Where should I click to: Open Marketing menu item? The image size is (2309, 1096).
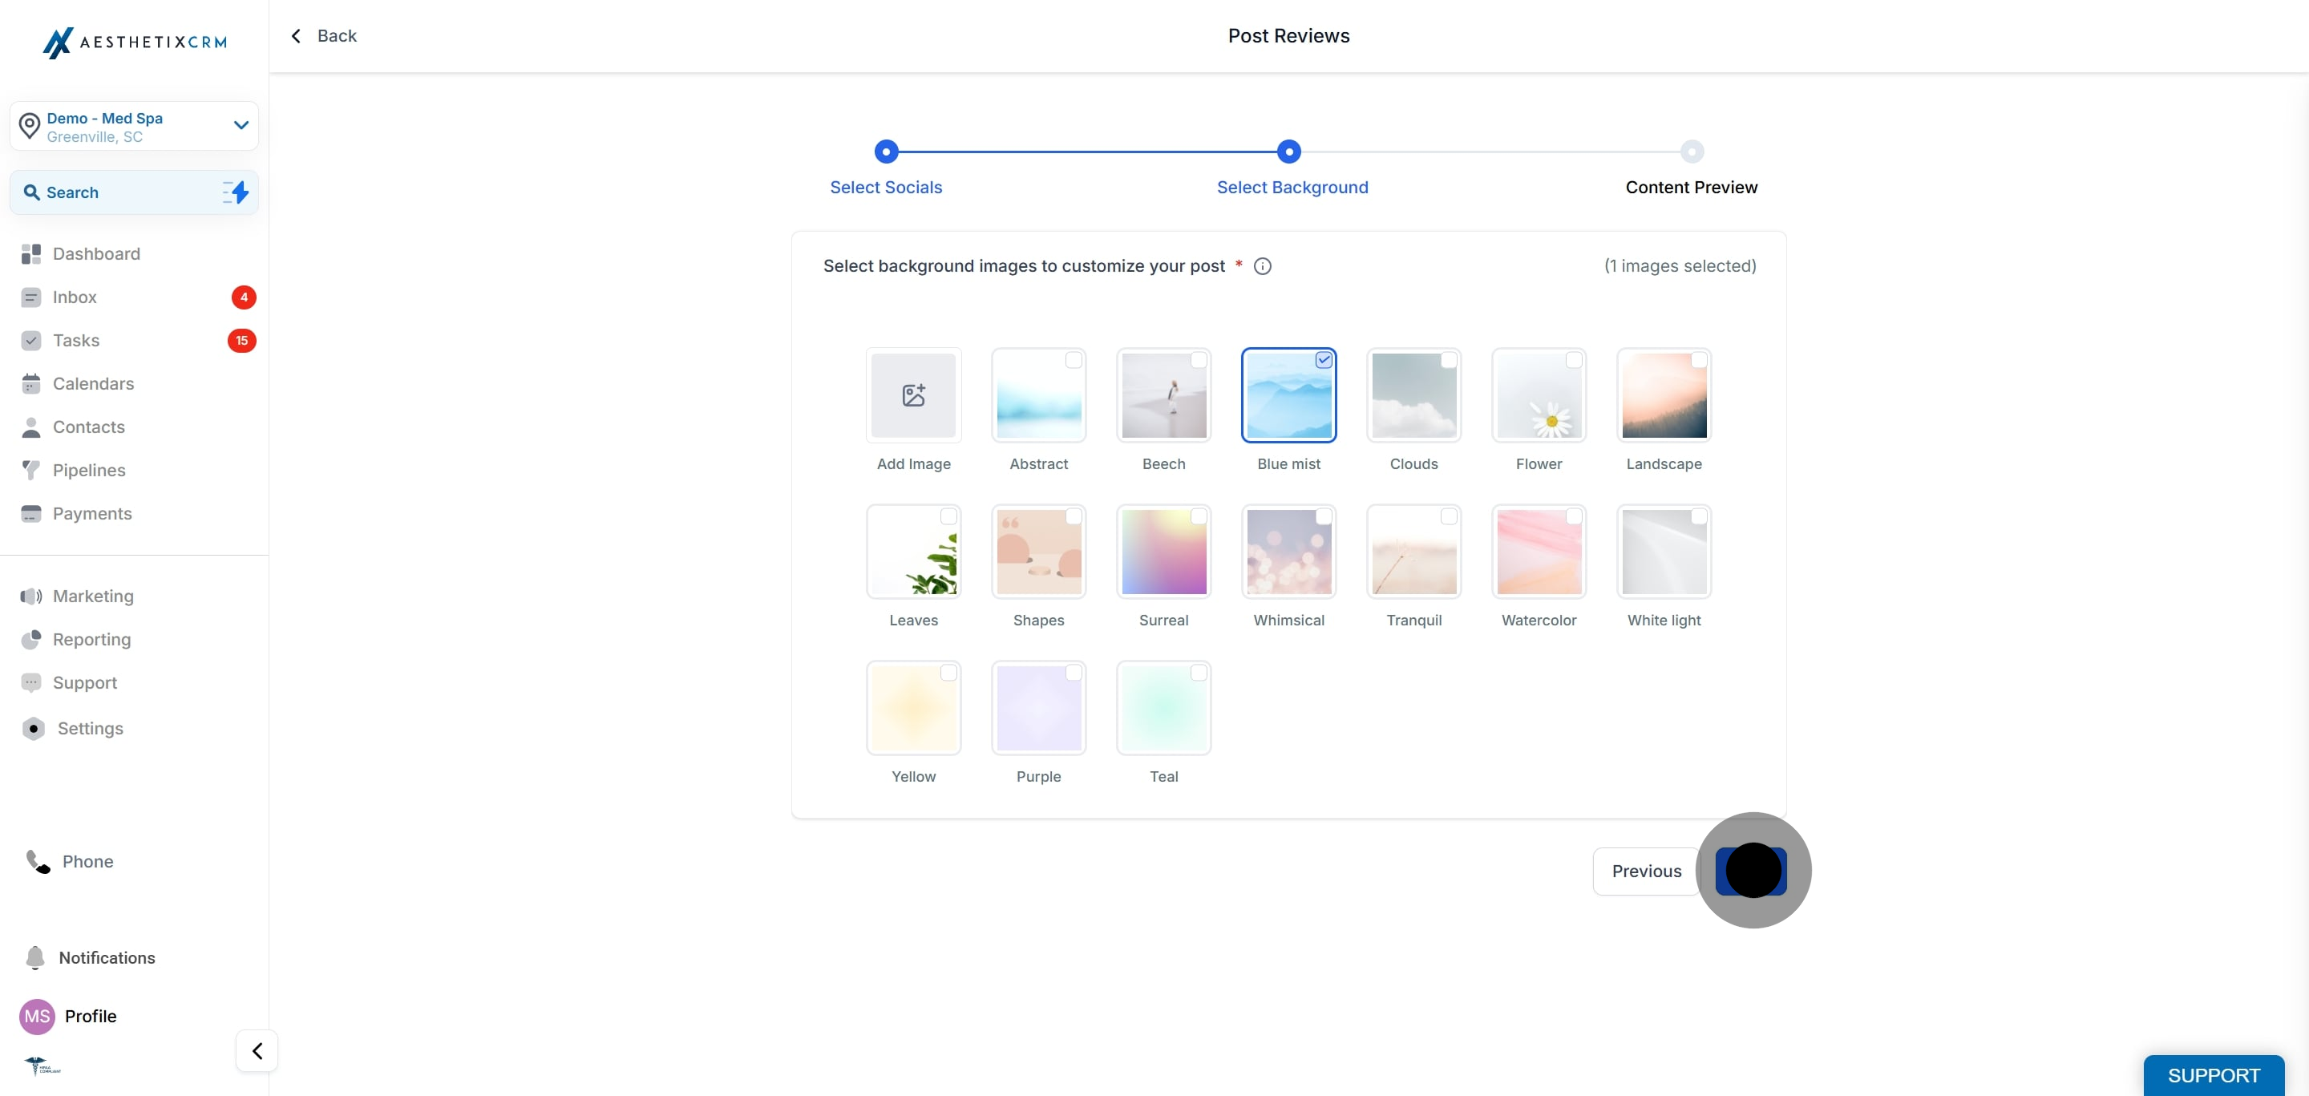coord(93,596)
